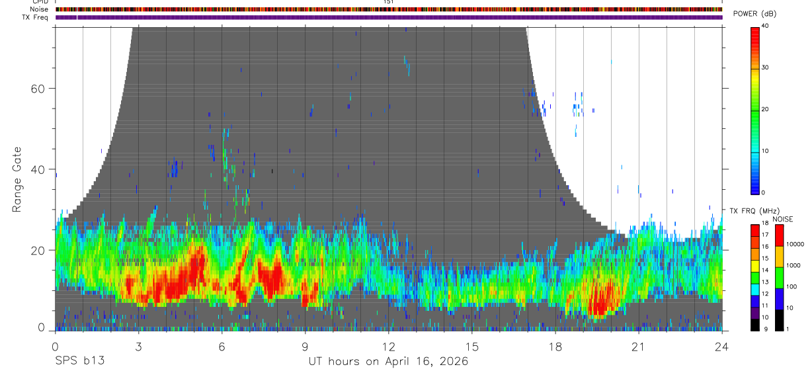Click the red 40 dB top of power colorbar
812x375 pixels.
[755, 30]
